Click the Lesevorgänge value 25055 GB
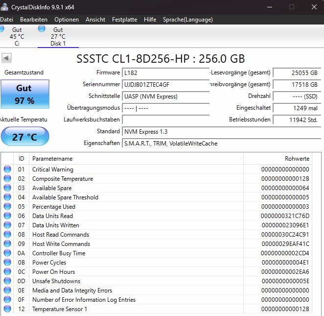Viewport: 324px width, 316px height. click(297, 73)
